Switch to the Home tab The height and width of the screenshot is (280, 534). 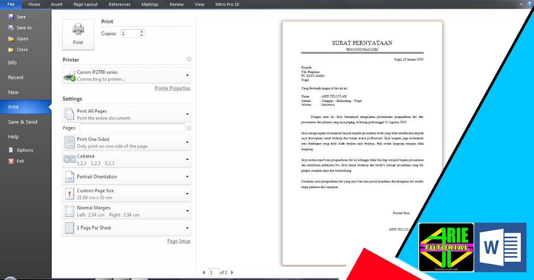coord(34,4)
